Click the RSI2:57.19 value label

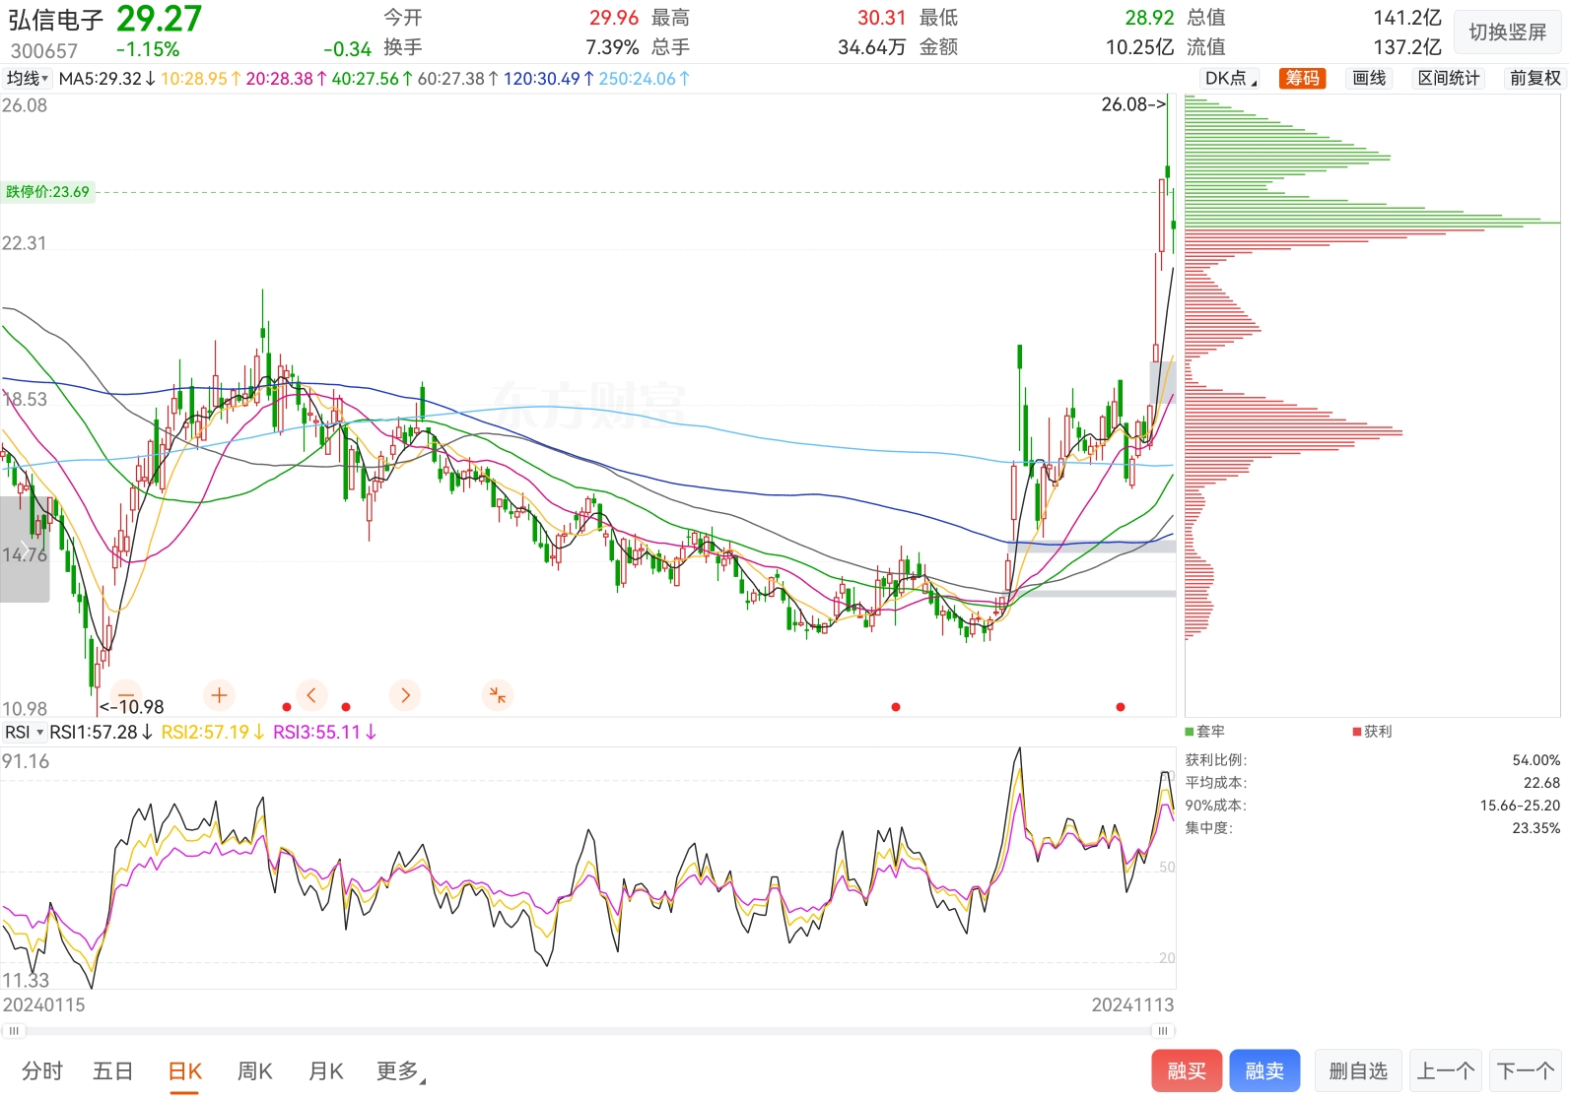pos(213,732)
